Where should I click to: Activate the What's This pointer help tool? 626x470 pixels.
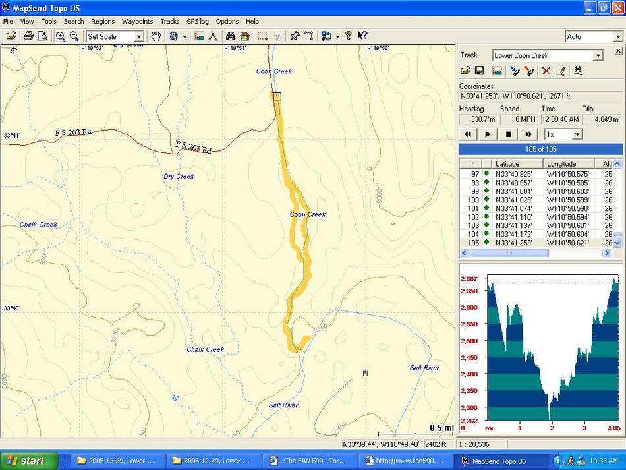pos(362,36)
